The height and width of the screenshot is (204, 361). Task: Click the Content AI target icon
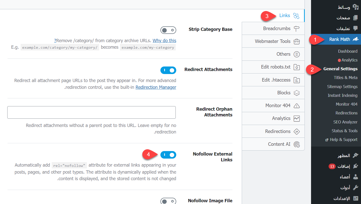pyautogui.click(x=296, y=144)
